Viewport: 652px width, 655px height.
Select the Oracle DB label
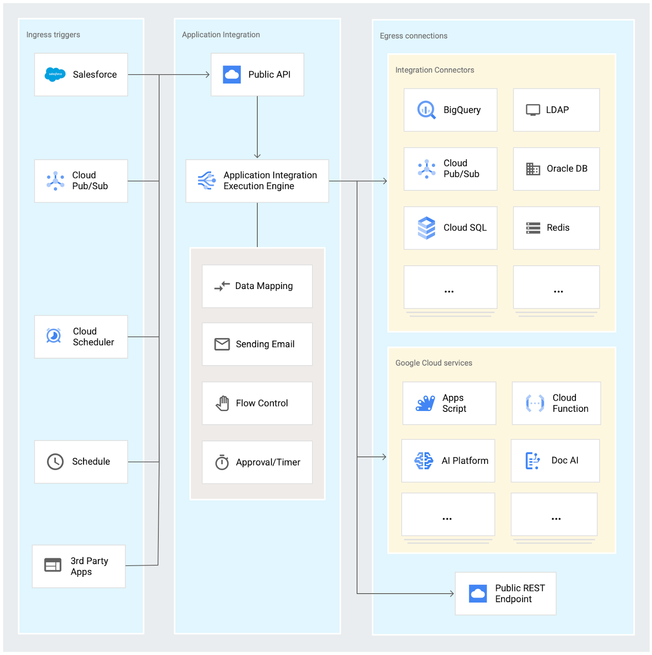point(567,169)
